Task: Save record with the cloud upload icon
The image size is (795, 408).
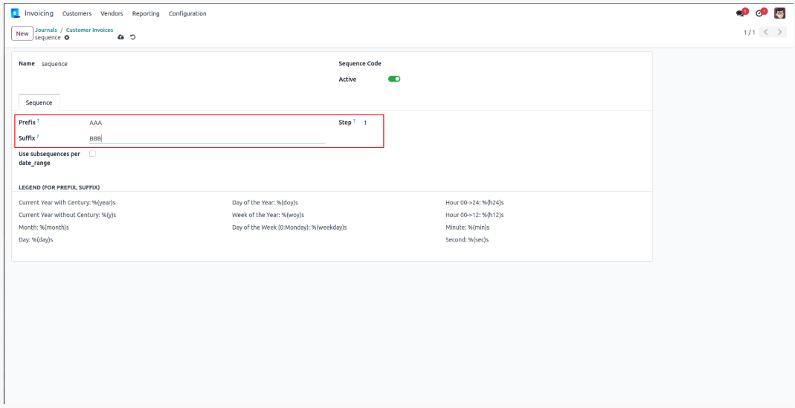Action: tap(120, 37)
